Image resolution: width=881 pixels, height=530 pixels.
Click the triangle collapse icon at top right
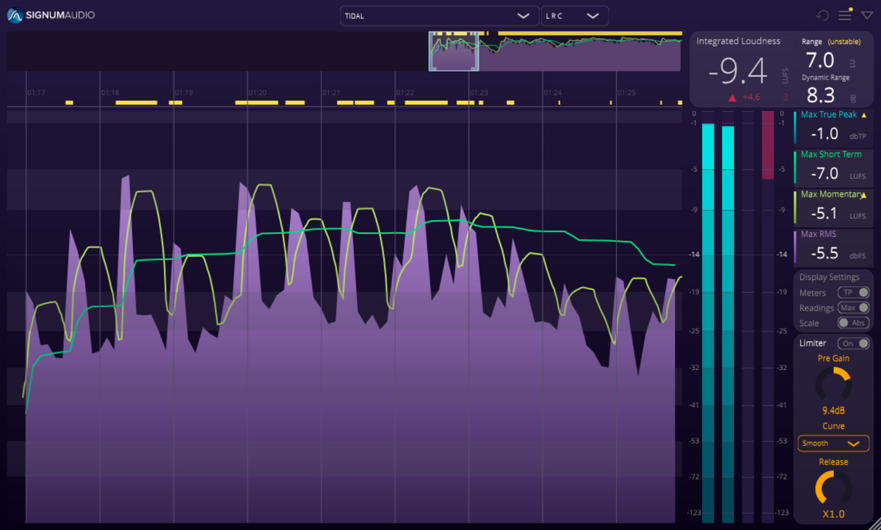(867, 15)
